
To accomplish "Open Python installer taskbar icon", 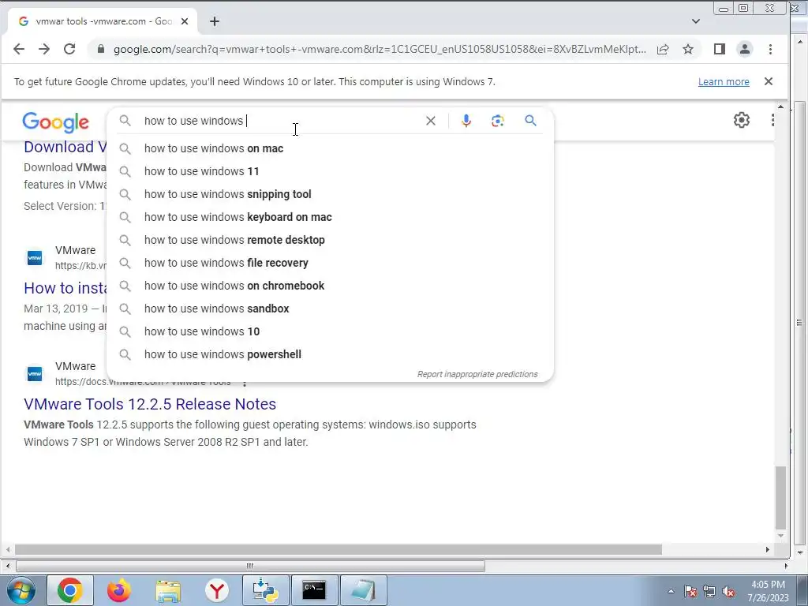I will [267, 590].
